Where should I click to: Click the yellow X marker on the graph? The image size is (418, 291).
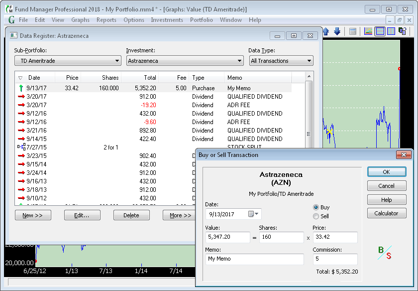tap(329, 132)
